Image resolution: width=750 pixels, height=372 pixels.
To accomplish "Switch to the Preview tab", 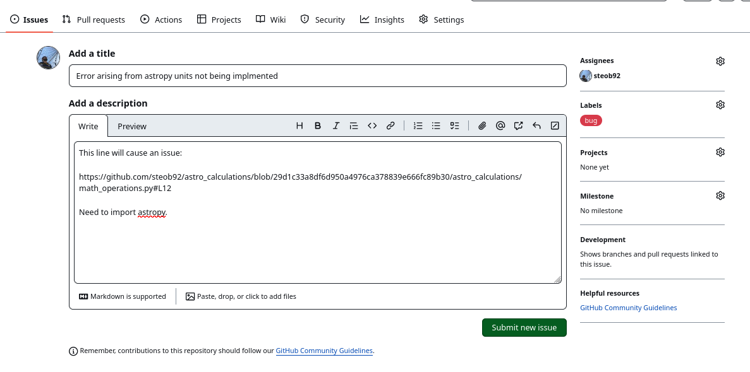I will point(132,126).
